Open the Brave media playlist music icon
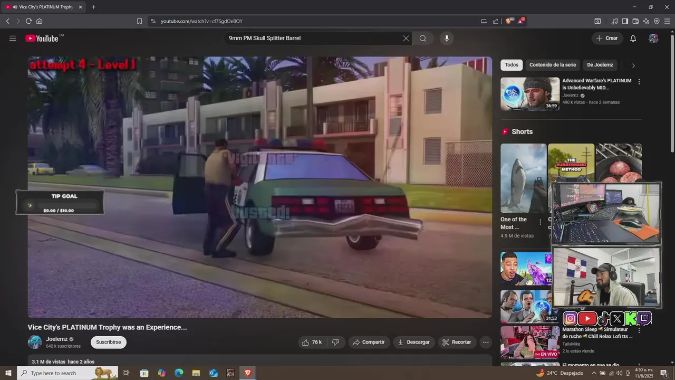675x380 pixels. (x=614, y=21)
